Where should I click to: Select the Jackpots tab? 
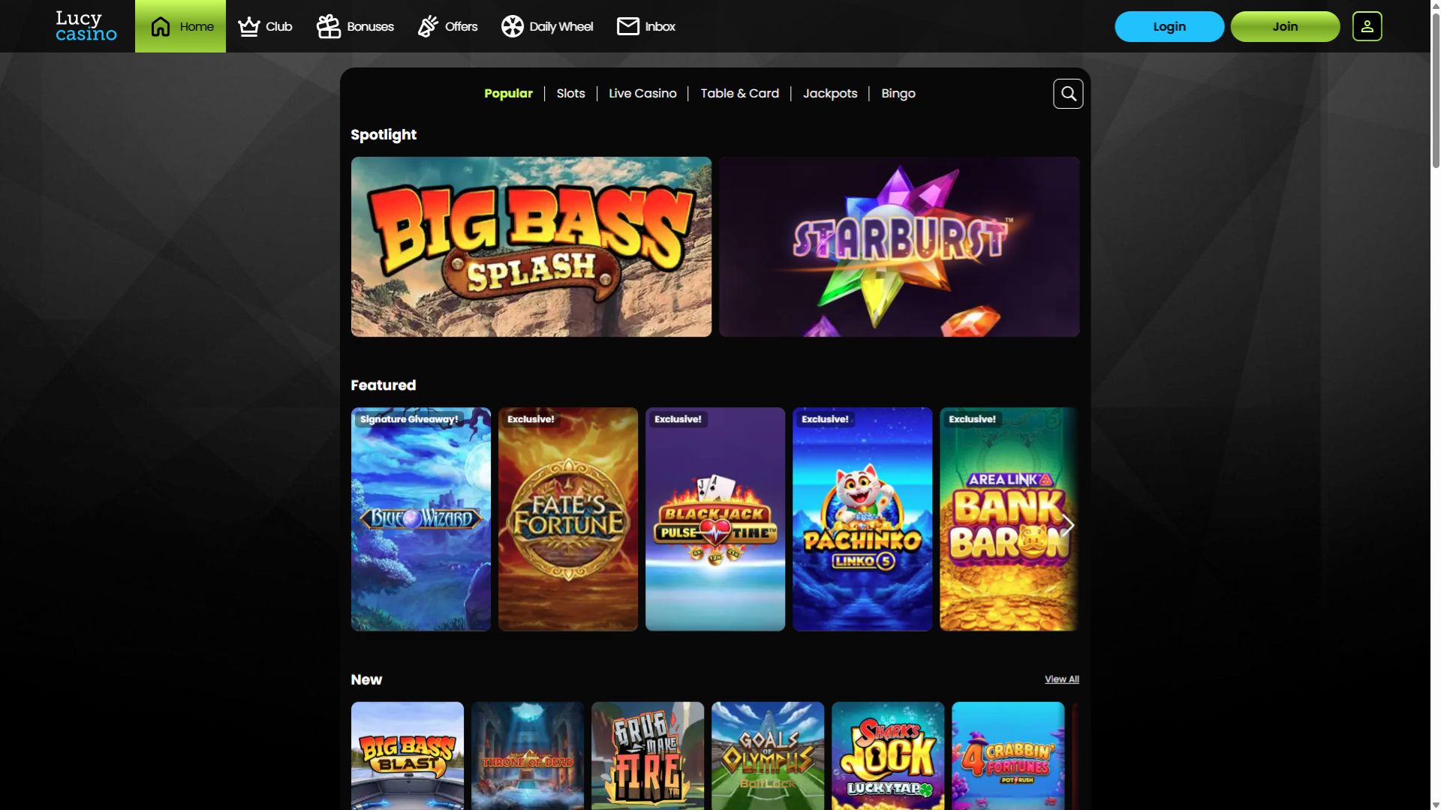[830, 94]
